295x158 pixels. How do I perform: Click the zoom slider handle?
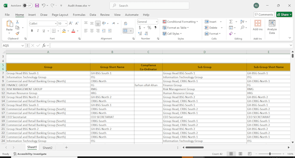coord(270,154)
